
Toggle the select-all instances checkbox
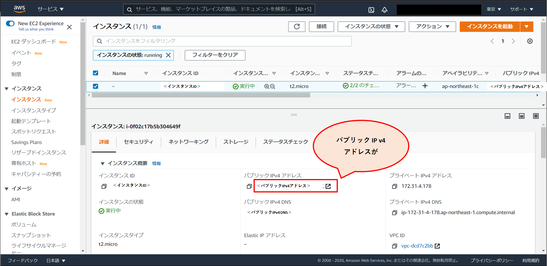click(x=96, y=73)
